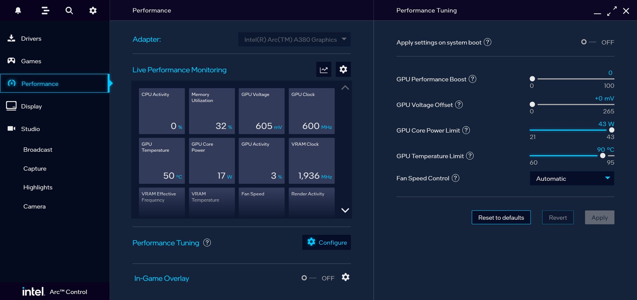This screenshot has height=300, width=637.
Task: Open the Fan Speed Control Automatic dropdown
Action: (x=572, y=179)
